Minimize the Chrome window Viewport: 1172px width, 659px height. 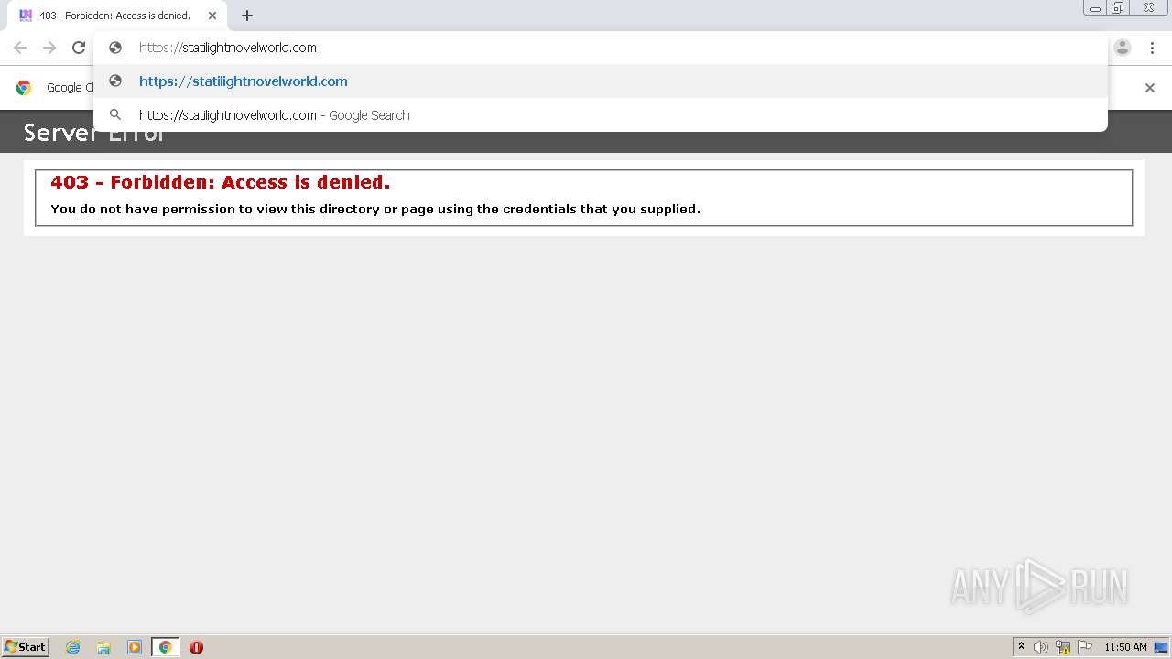pos(1095,8)
